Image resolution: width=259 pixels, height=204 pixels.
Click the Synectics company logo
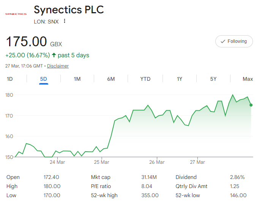click(x=16, y=14)
